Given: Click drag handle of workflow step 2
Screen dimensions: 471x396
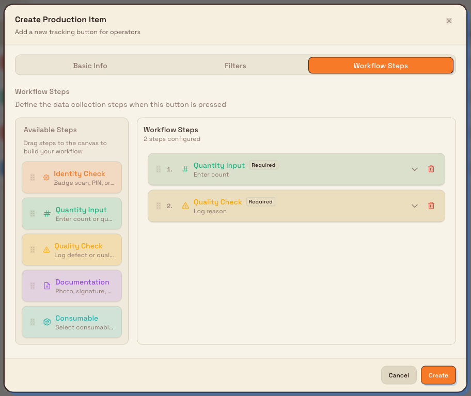Looking at the screenshot, I should coord(159,205).
